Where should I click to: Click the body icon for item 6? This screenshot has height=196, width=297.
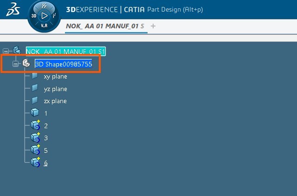pos(35,162)
